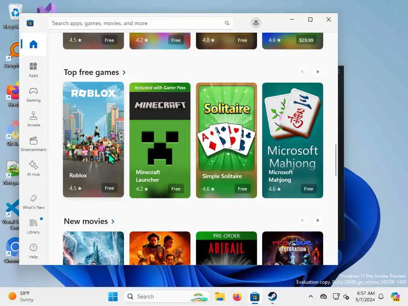The height and width of the screenshot is (306, 408).
Task: Open the Home page in Store sidebar
Action: [x=33, y=44]
